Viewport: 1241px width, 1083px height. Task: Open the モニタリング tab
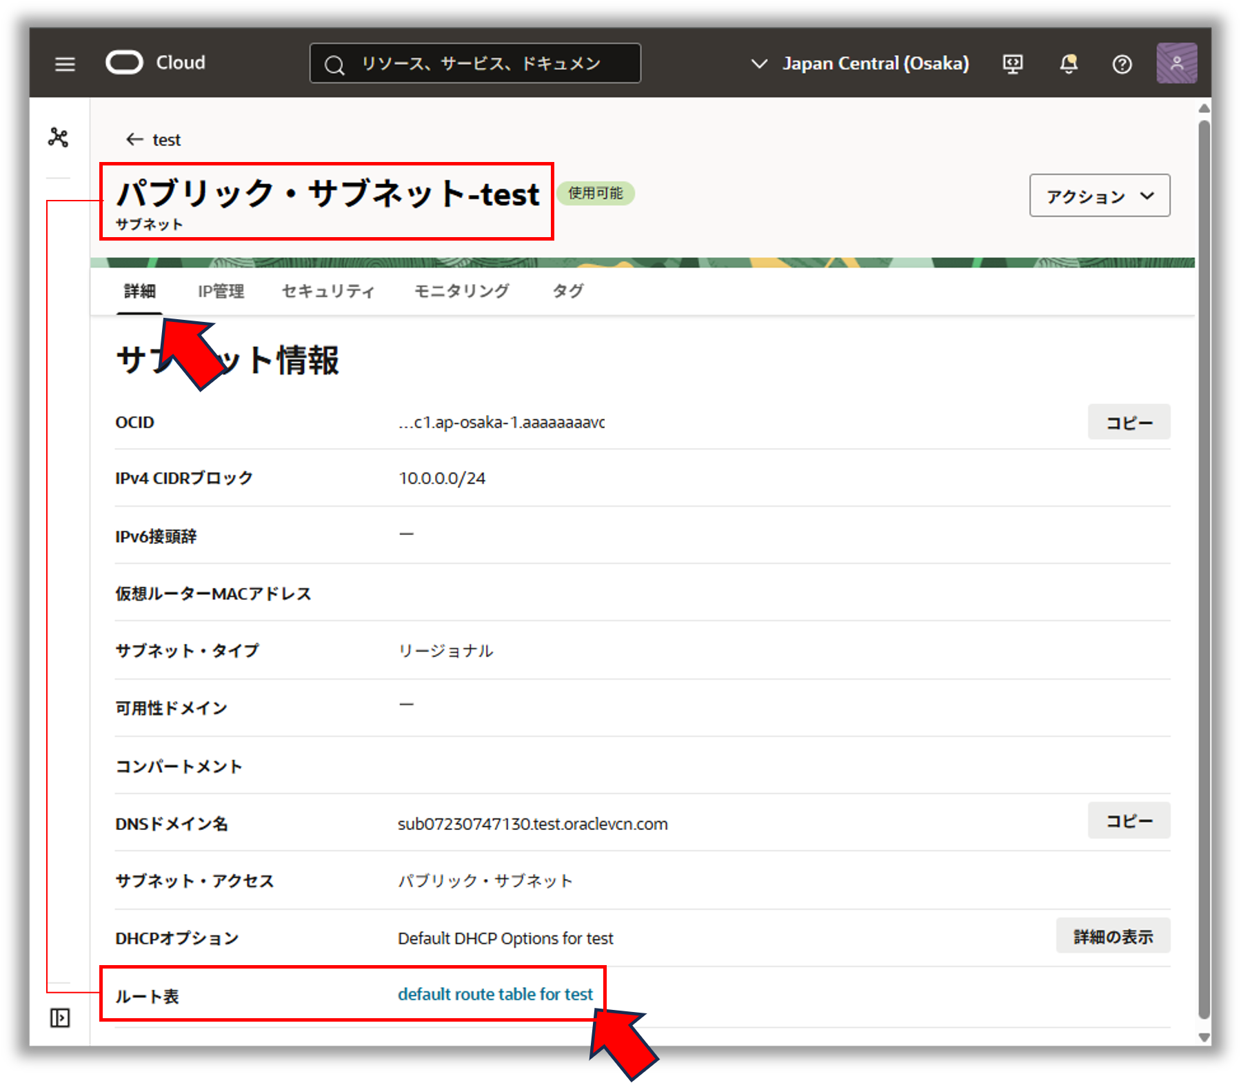tap(461, 292)
